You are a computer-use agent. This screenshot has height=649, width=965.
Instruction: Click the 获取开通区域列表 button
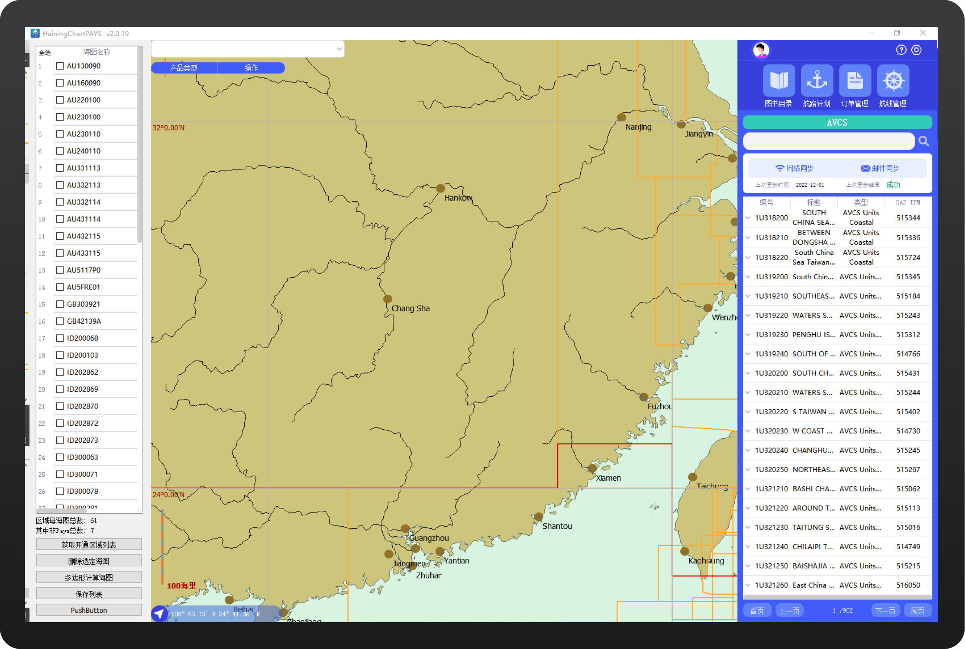tap(89, 545)
